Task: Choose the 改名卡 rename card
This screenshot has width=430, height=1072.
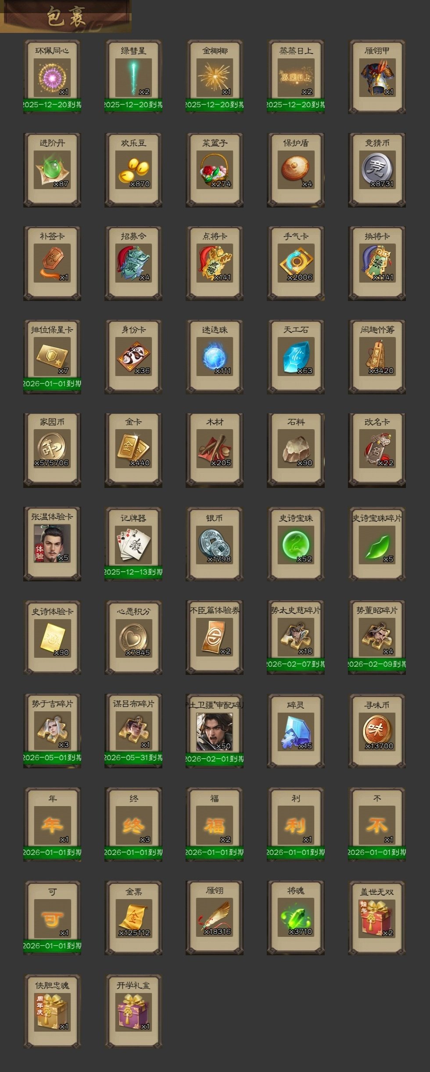Action: click(377, 450)
